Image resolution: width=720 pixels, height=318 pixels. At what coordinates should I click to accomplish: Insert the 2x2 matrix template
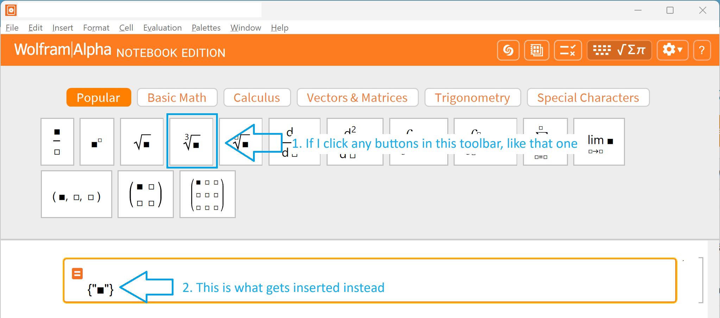(146, 195)
